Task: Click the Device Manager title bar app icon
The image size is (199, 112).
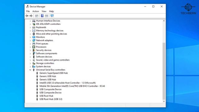Action: [x=27, y=7]
